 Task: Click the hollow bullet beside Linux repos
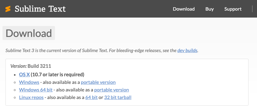15,98
